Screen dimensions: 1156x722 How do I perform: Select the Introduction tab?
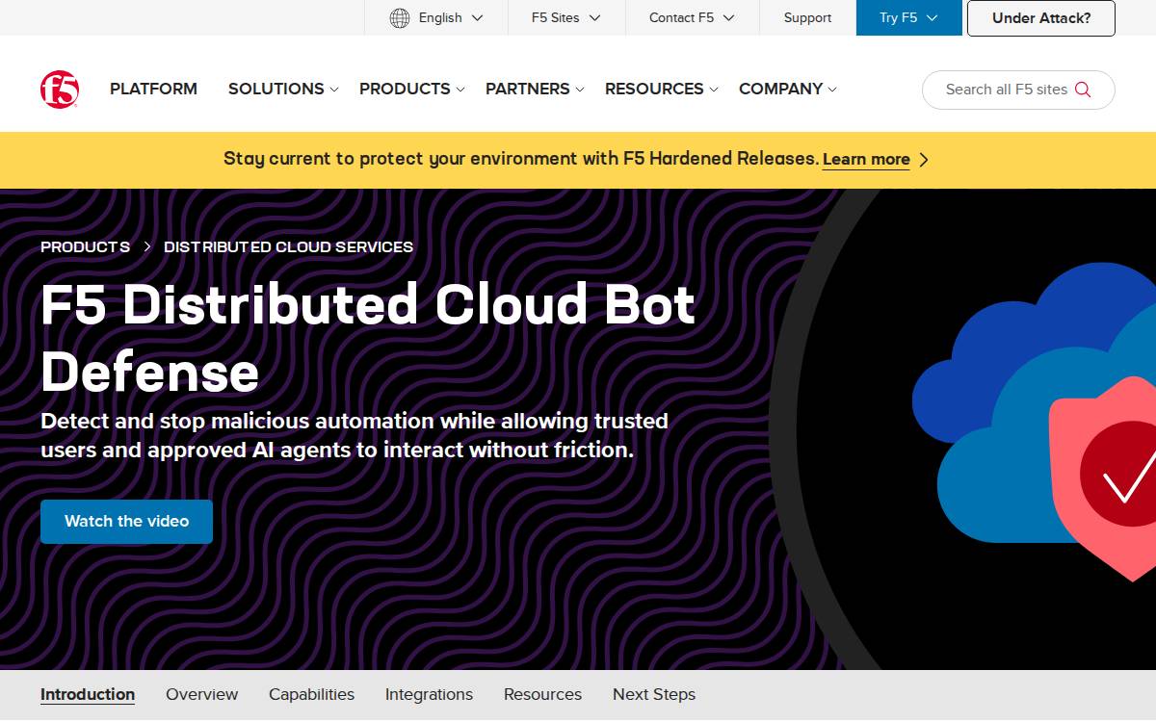click(x=88, y=695)
